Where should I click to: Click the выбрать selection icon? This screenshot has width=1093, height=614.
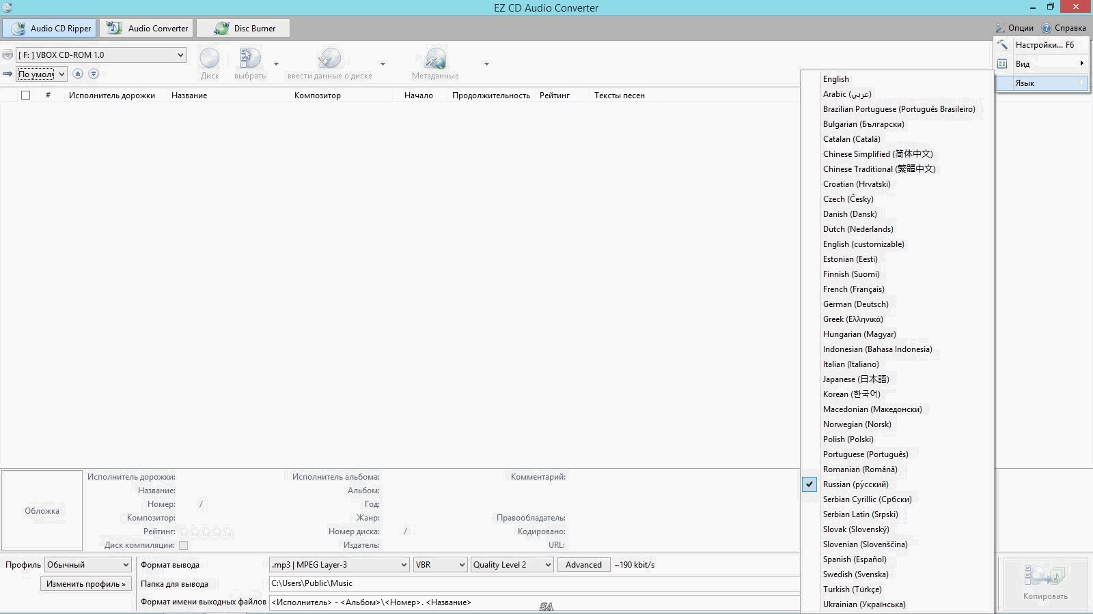click(250, 63)
